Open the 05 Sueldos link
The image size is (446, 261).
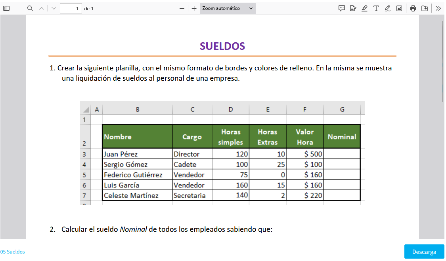coord(12,252)
